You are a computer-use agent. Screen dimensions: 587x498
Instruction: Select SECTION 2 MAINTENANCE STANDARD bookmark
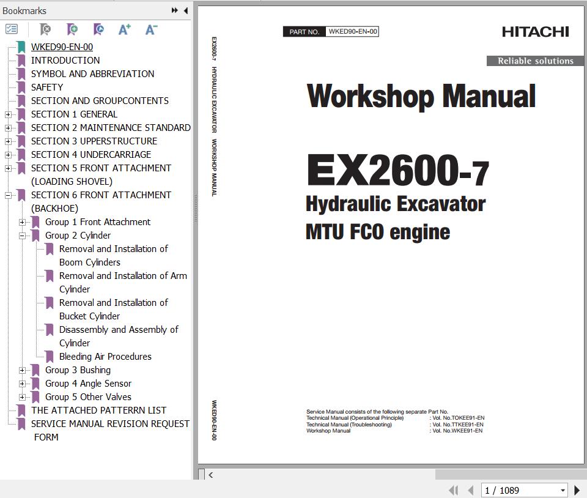111,128
